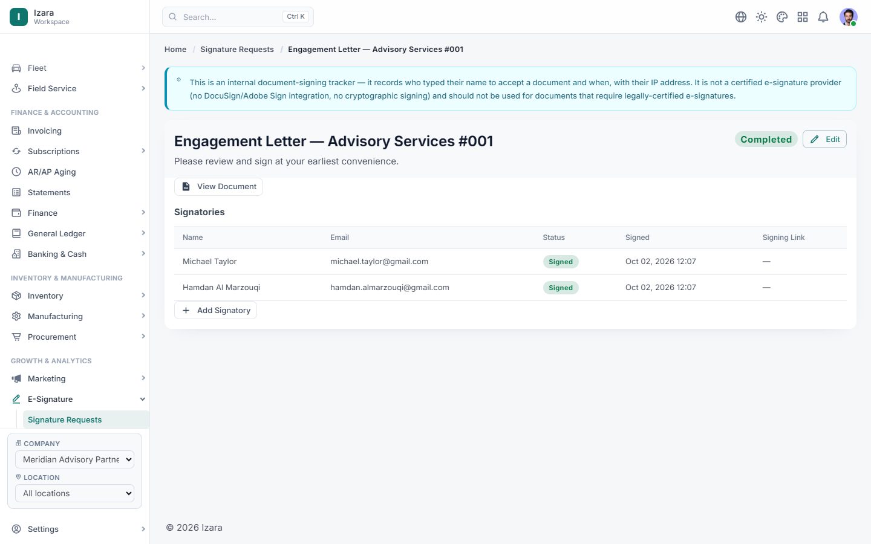Click Michael Taylor's email address
The height and width of the screenshot is (544, 871).
coord(379,262)
